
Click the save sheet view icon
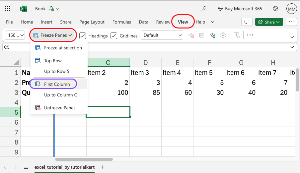coord(202,35)
